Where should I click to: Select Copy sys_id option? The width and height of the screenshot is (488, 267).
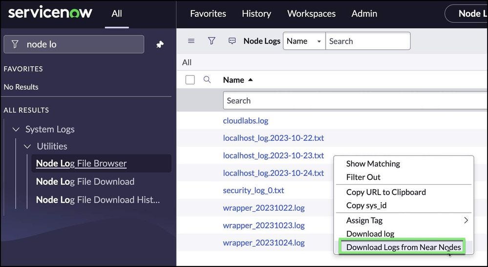(366, 205)
